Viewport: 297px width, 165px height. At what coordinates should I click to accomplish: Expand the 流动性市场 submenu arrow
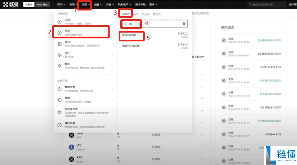[113, 112]
